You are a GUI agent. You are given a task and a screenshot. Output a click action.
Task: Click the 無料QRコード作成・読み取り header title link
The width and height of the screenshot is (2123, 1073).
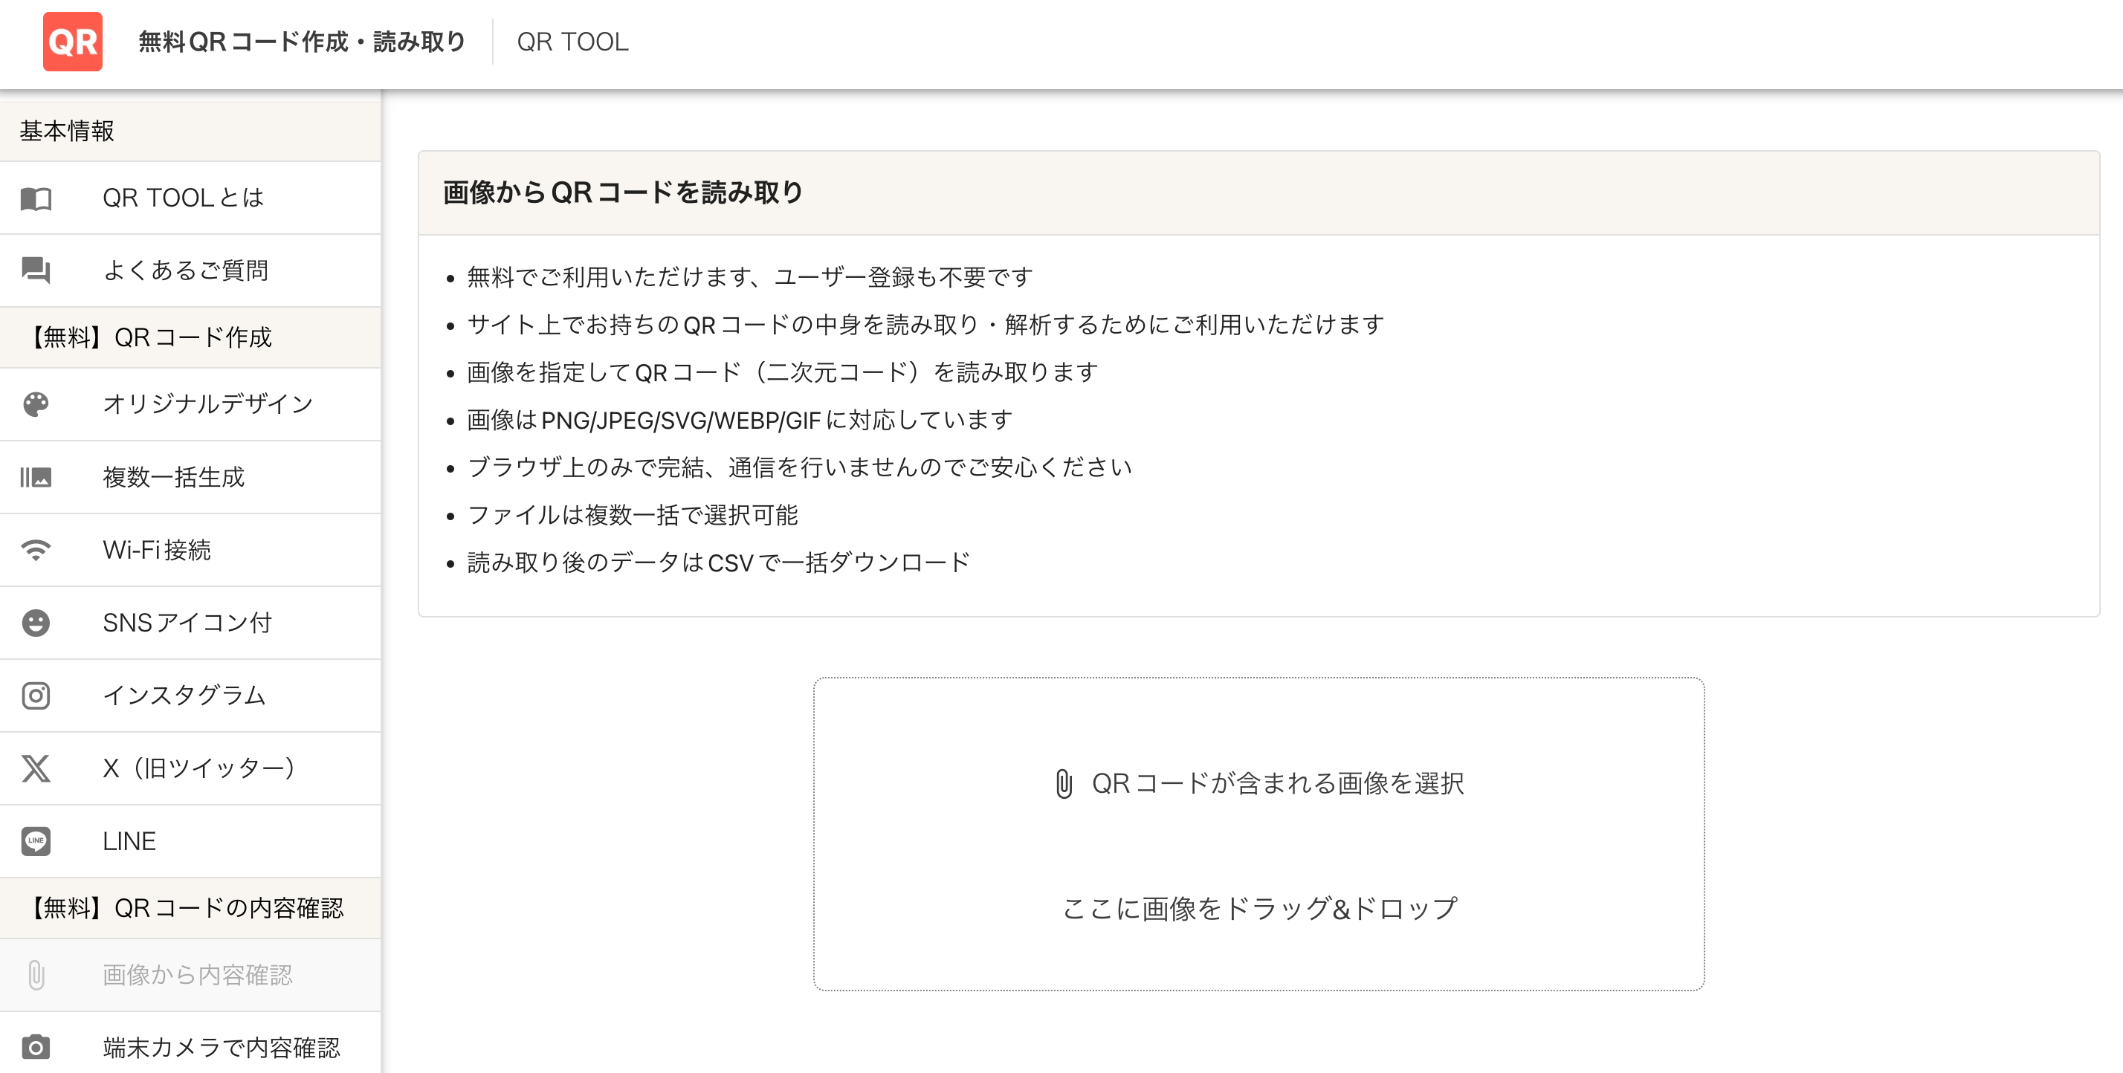pyautogui.click(x=302, y=41)
